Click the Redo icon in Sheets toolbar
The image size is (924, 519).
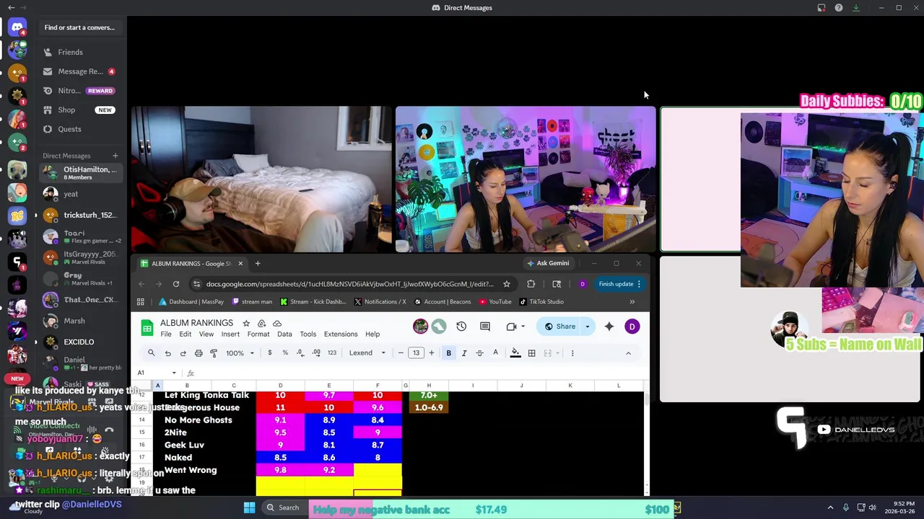[183, 353]
